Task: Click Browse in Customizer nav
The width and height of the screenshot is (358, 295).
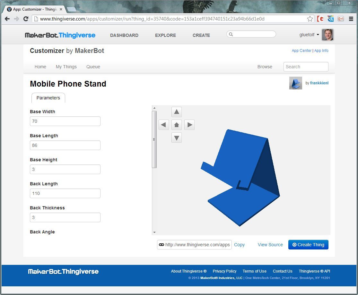Action: tap(265, 67)
